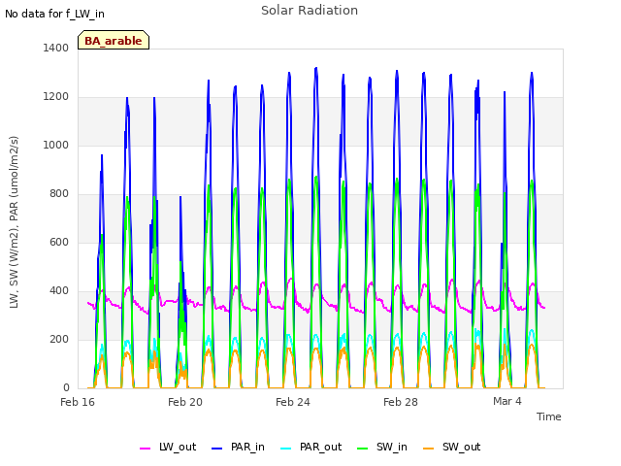
Task: Click the Time axis title
Action: (x=549, y=416)
